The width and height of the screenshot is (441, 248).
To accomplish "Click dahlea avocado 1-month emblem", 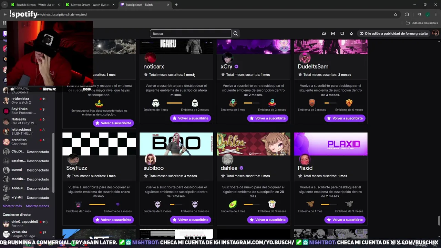I will click(233, 204).
